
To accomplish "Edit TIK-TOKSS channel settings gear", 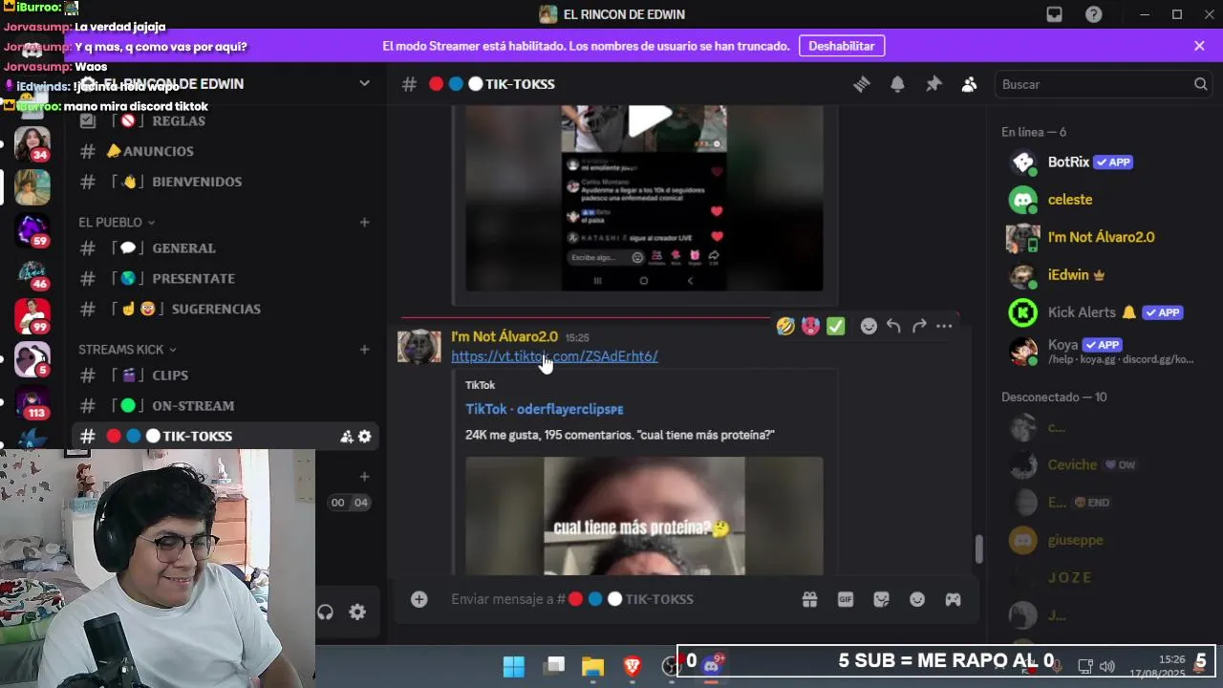I will [364, 437].
